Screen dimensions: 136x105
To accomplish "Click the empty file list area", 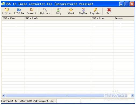I will click(x=68, y=57).
